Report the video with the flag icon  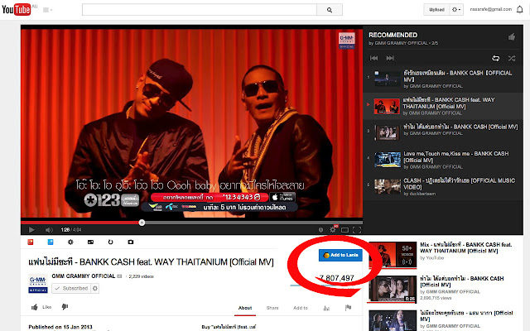point(348,307)
